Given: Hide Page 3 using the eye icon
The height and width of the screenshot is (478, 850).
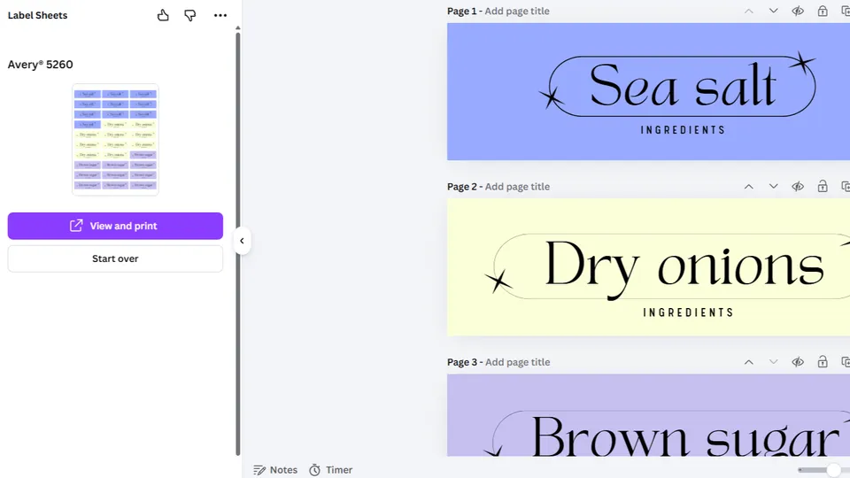Looking at the screenshot, I should [x=798, y=362].
